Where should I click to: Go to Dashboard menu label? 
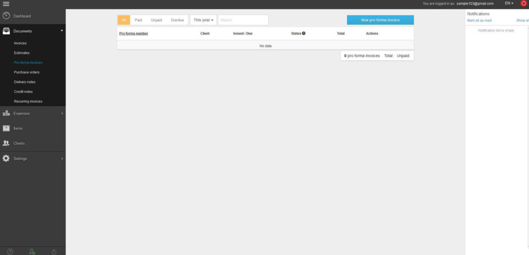click(22, 16)
